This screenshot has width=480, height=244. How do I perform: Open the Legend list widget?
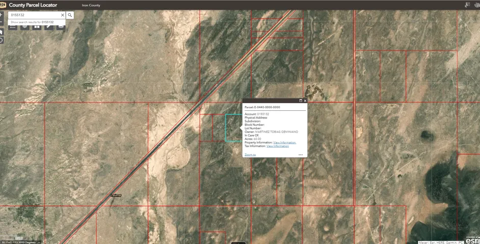click(x=13, y=27)
